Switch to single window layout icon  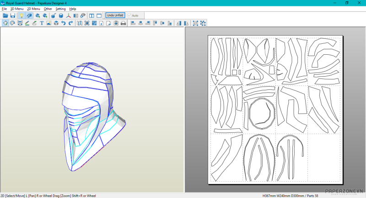point(99,16)
